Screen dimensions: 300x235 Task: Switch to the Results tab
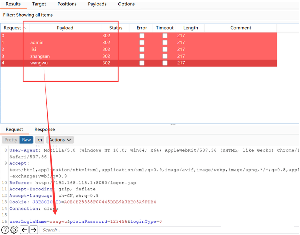tap(13, 4)
